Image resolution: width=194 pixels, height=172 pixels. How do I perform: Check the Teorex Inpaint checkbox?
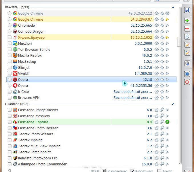(9, 140)
